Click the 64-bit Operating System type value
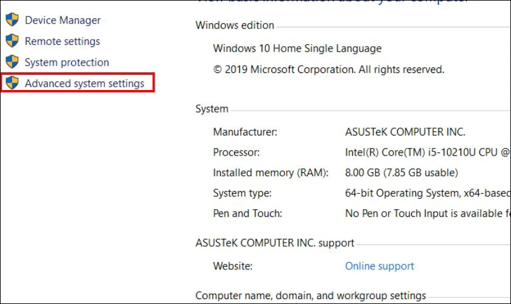The width and height of the screenshot is (511, 304). [428, 193]
